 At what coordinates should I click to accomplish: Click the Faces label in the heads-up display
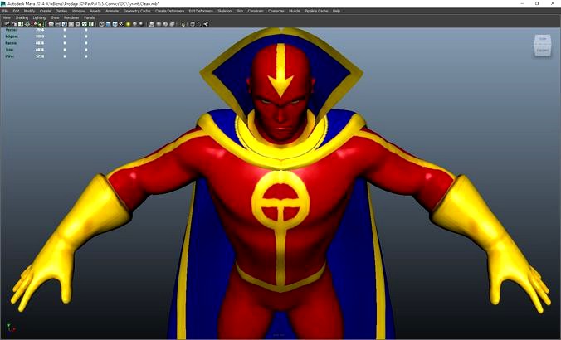[11, 43]
